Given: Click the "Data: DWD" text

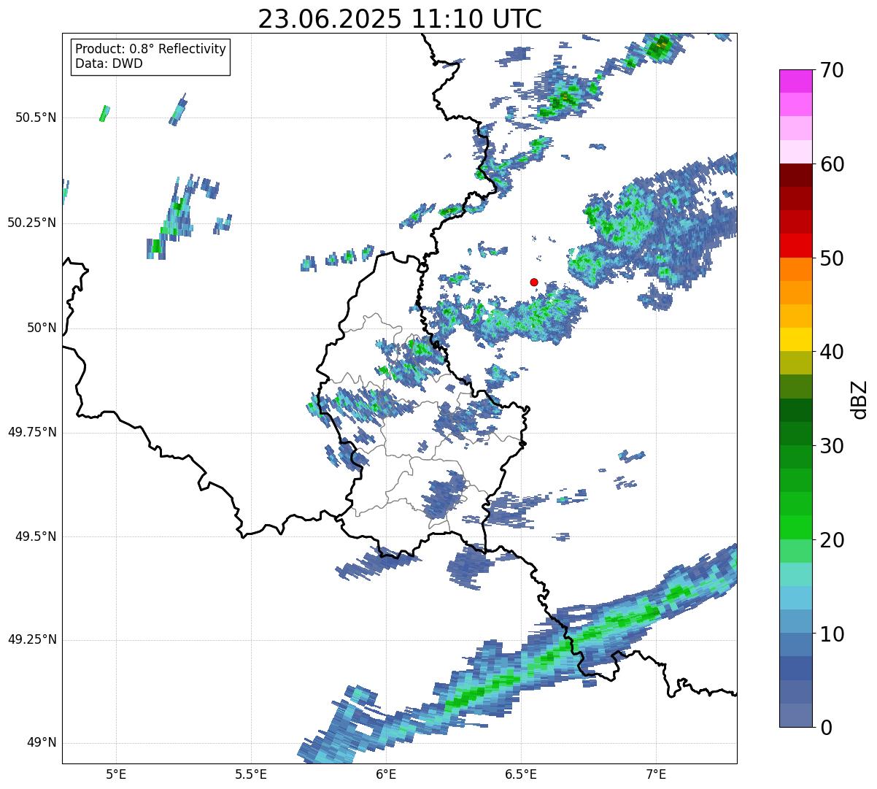Looking at the screenshot, I should click(x=109, y=63).
